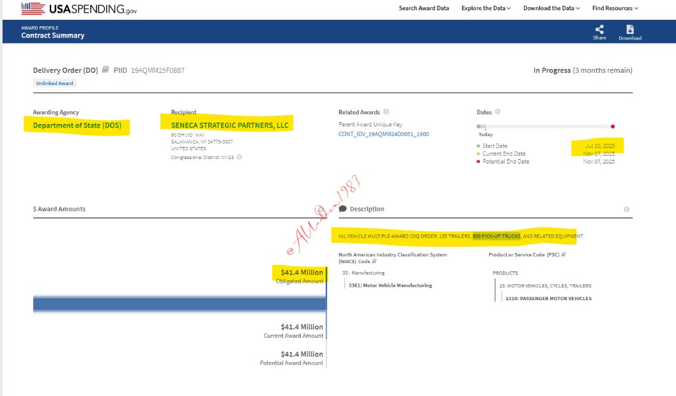
Task: Click 3361: Motor Vehicle Manufacturing text
Action: [390, 286]
